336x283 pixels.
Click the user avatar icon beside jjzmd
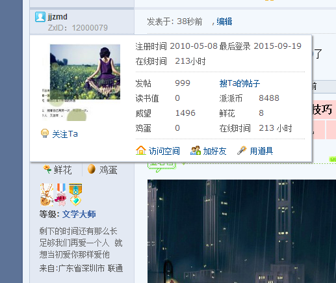40,17
